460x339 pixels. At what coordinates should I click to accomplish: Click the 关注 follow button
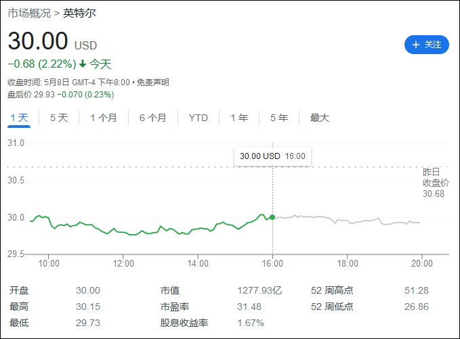point(427,45)
